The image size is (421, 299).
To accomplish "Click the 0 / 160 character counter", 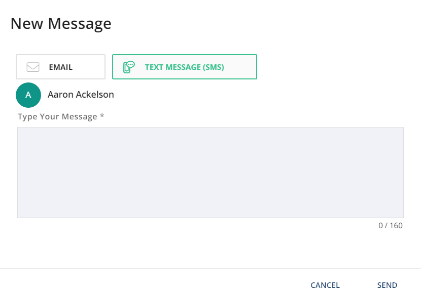I will tap(391, 226).
